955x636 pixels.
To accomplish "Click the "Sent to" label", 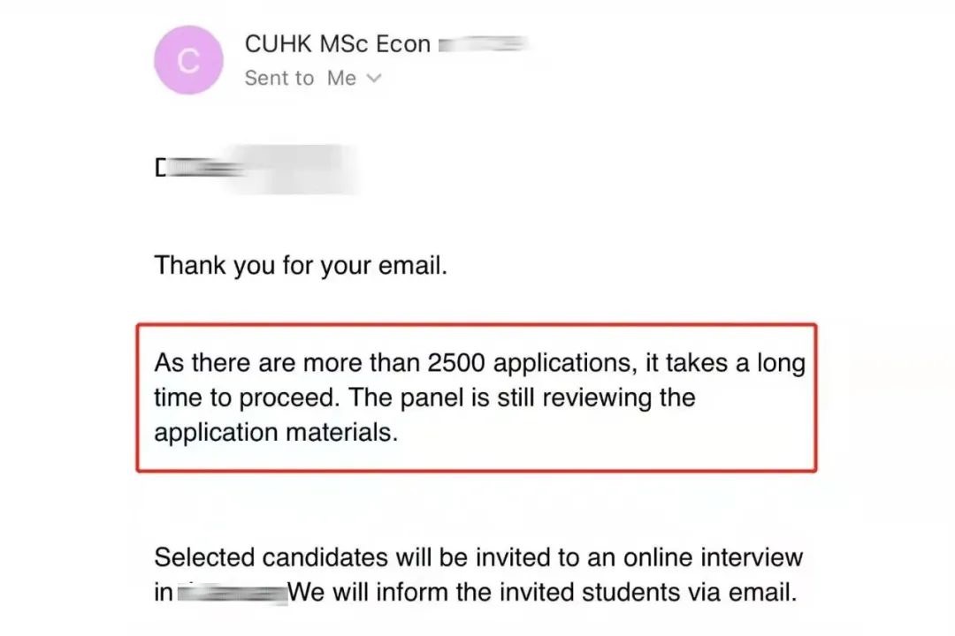I will click(x=279, y=78).
